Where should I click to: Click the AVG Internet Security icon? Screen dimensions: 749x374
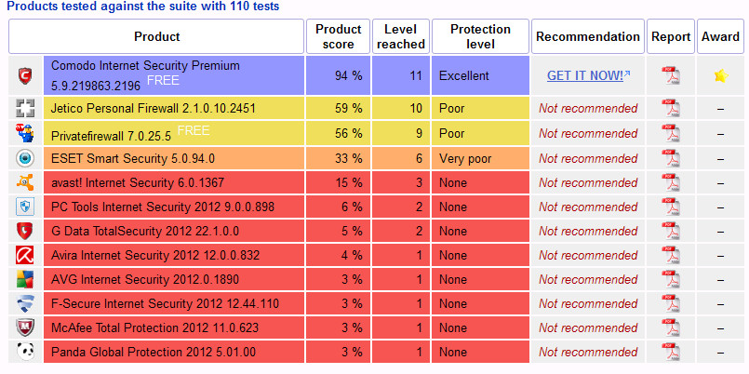tap(25, 279)
